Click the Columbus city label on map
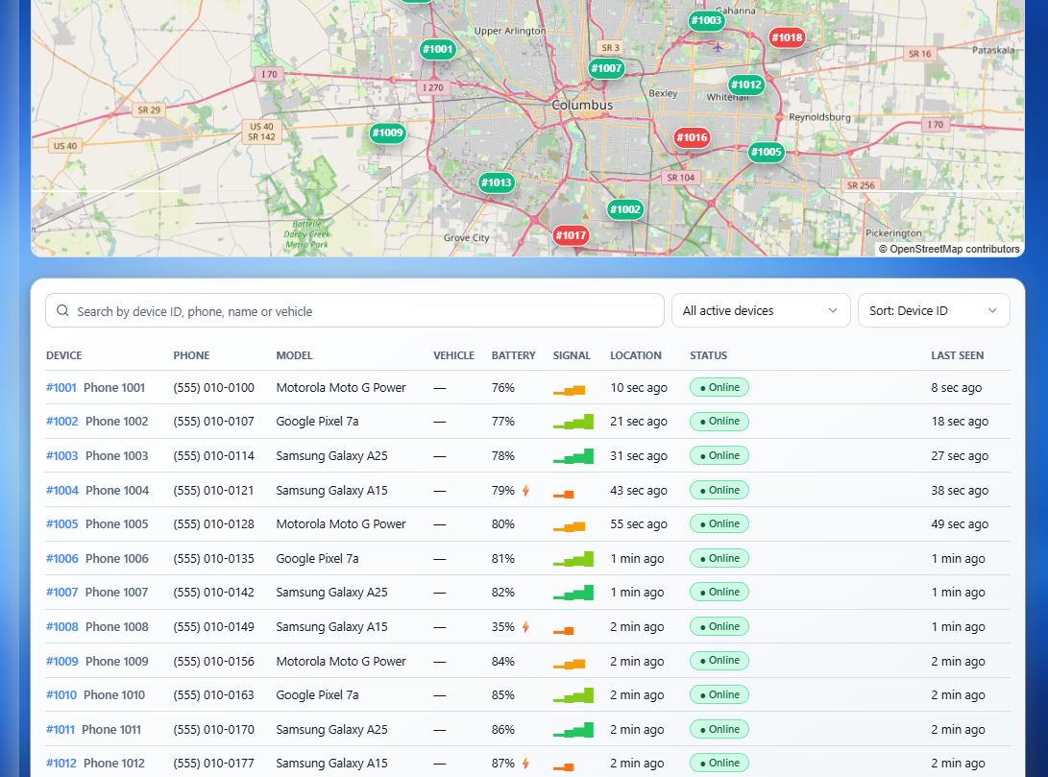 click(x=582, y=105)
